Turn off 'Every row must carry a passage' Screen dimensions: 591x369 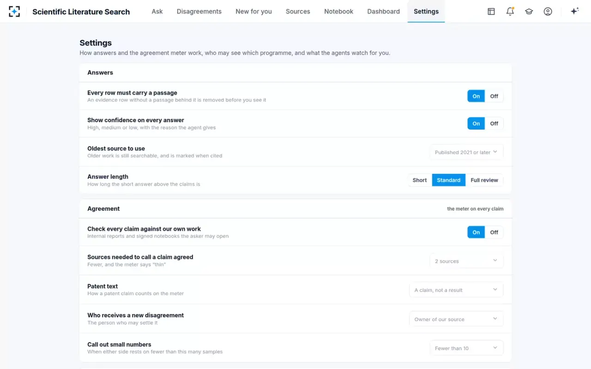[x=494, y=96]
